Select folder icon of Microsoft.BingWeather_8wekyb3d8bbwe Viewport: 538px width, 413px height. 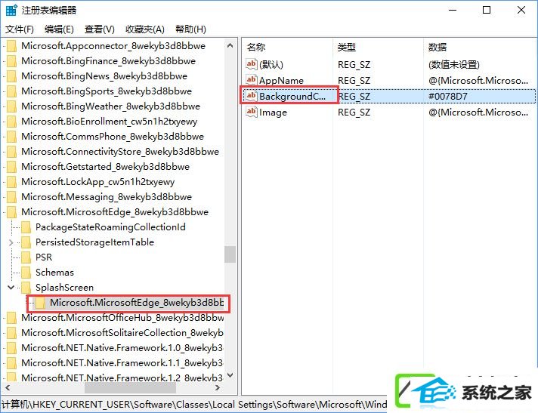pos(11,106)
